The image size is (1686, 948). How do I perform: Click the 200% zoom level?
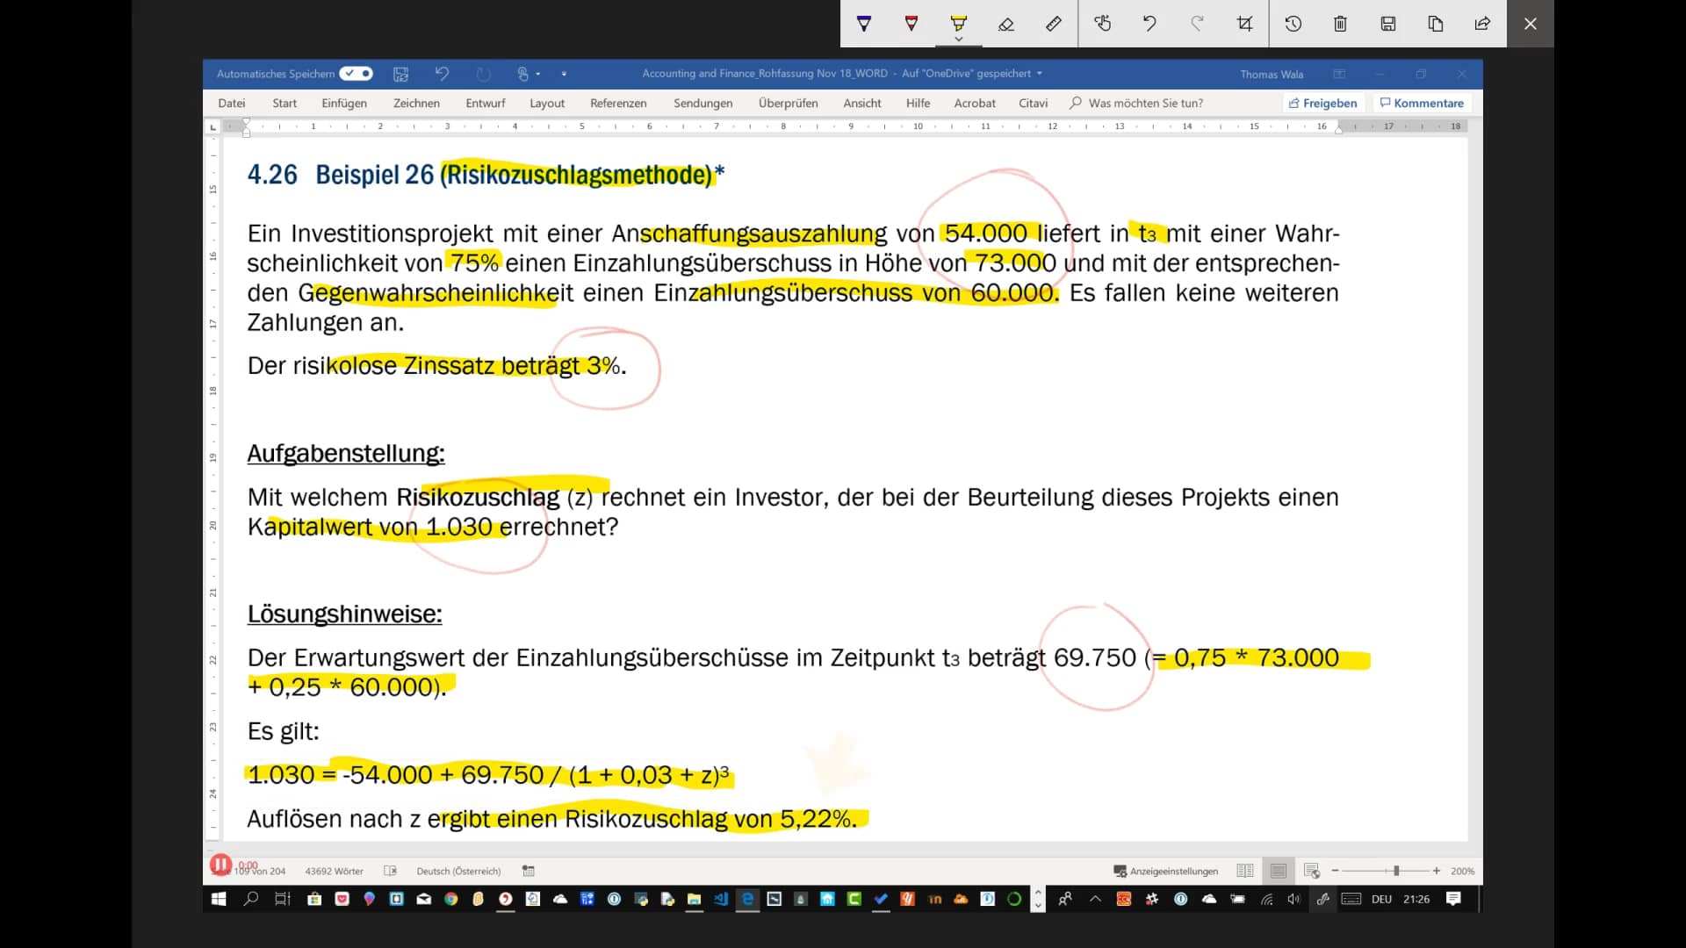(x=1463, y=871)
